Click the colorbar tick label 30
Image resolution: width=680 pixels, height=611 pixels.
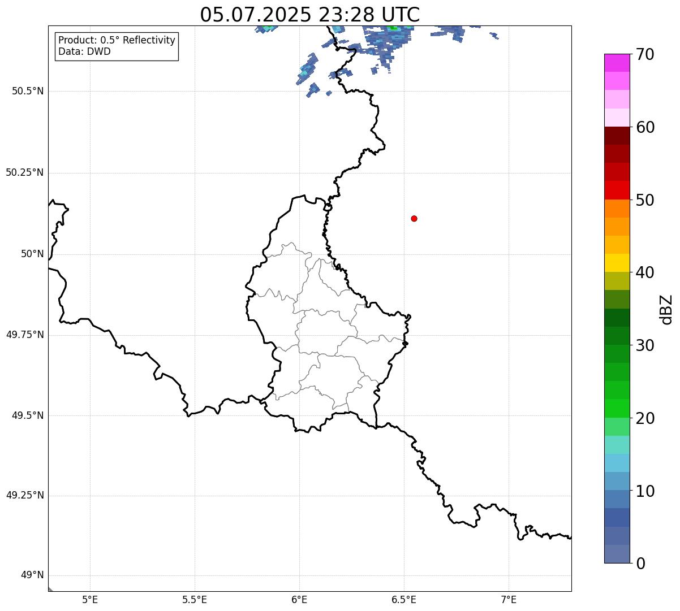tap(645, 345)
